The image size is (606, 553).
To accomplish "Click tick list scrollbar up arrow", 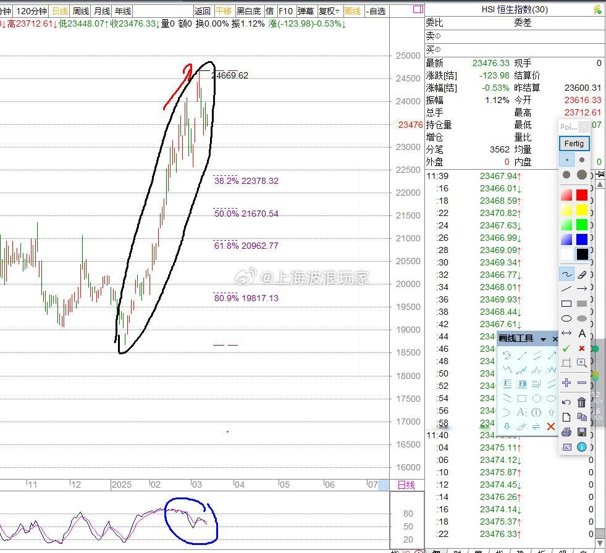I will [600, 185].
